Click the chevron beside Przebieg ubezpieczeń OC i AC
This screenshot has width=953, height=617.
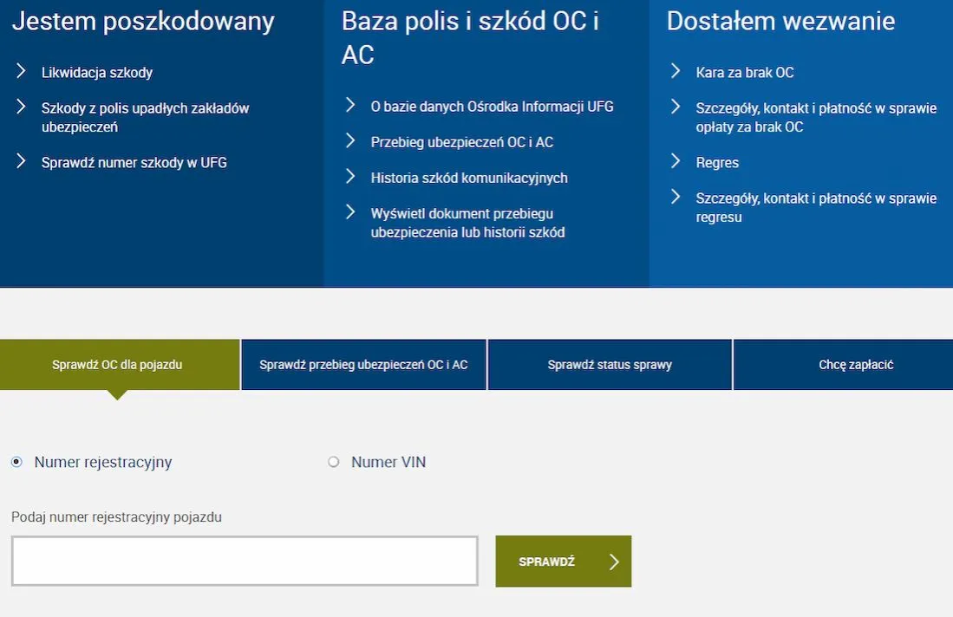[x=350, y=141]
